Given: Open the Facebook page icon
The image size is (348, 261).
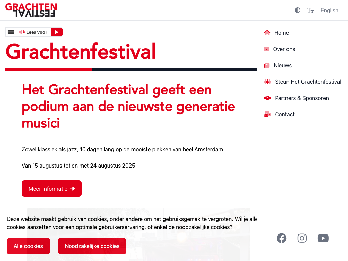Looking at the screenshot, I should pyautogui.click(x=281, y=238).
